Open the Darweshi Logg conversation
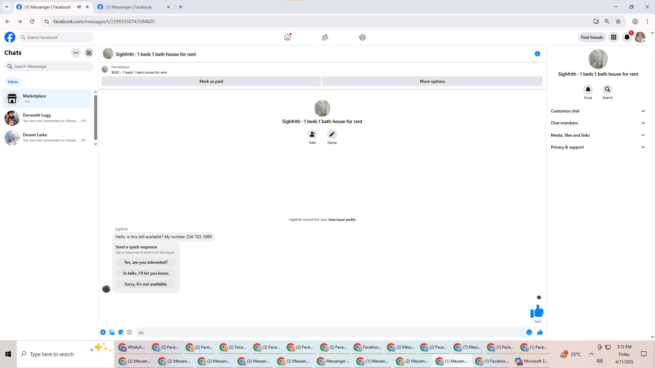This screenshot has height=368, width=655. (47, 118)
